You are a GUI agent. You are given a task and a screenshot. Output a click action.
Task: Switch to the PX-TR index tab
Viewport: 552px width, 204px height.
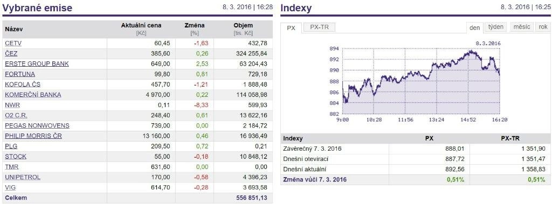click(x=319, y=27)
